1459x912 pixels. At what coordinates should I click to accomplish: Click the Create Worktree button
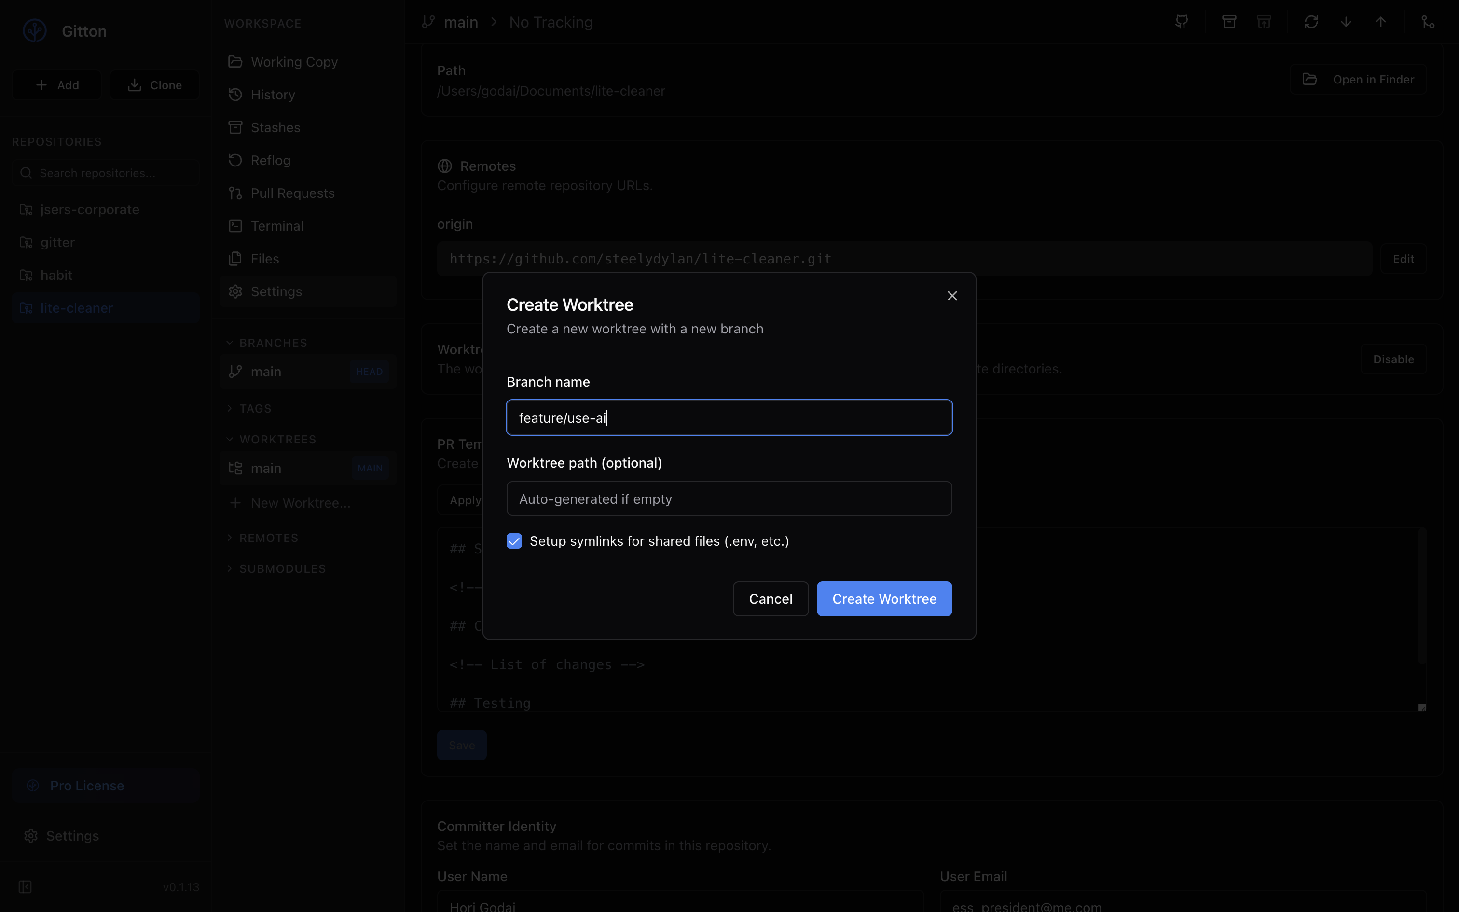pyautogui.click(x=884, y=599)
